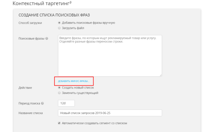
Task: Click the textarea resize grip in the corner
Action: coord(160,75)
